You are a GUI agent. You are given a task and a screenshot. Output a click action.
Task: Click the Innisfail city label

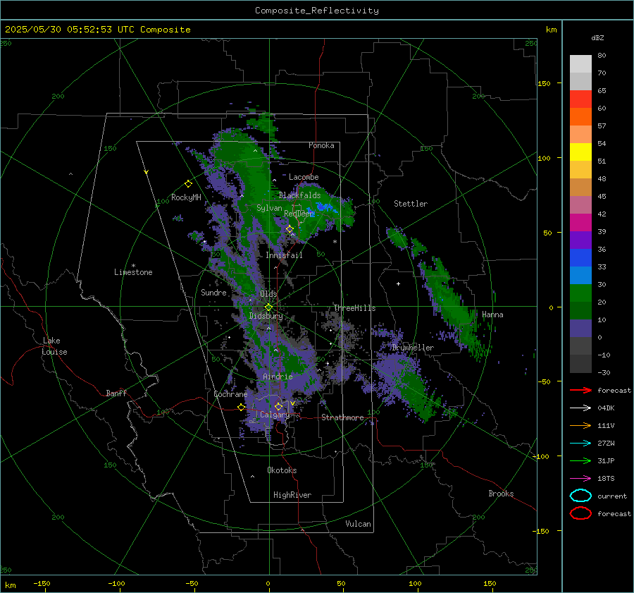coord(284,255)
